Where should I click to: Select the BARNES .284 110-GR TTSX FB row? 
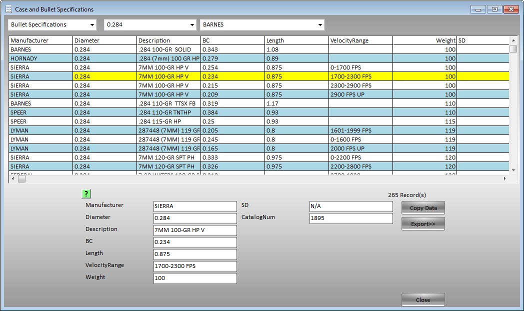pos(150,103)
